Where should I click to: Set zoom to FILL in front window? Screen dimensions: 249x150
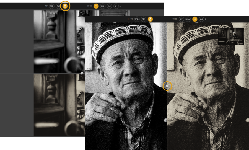tap(188, 19)
